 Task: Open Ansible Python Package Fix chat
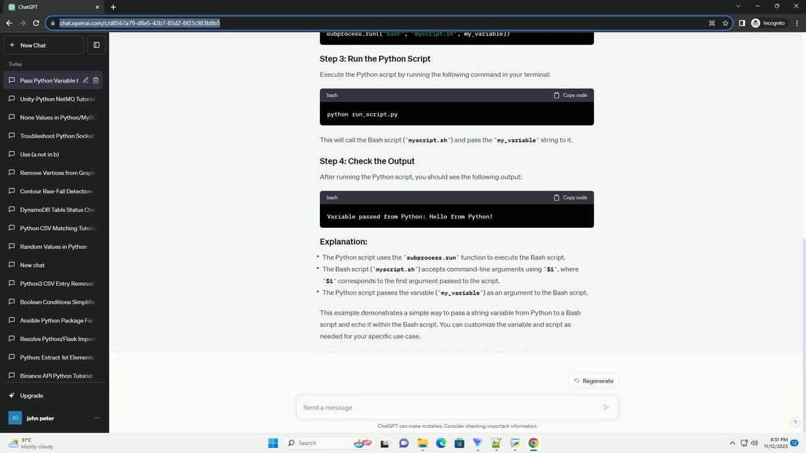(53, 320)
